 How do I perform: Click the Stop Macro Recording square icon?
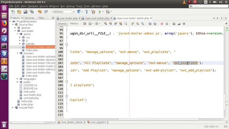[167, 24]
